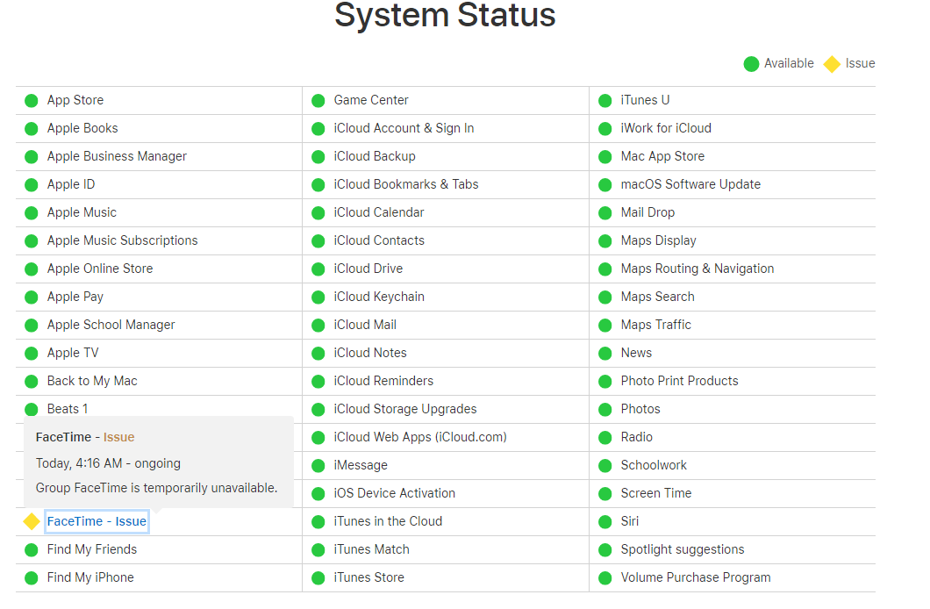Click the status dot beside iTunes Store

(x=318, y=578)
